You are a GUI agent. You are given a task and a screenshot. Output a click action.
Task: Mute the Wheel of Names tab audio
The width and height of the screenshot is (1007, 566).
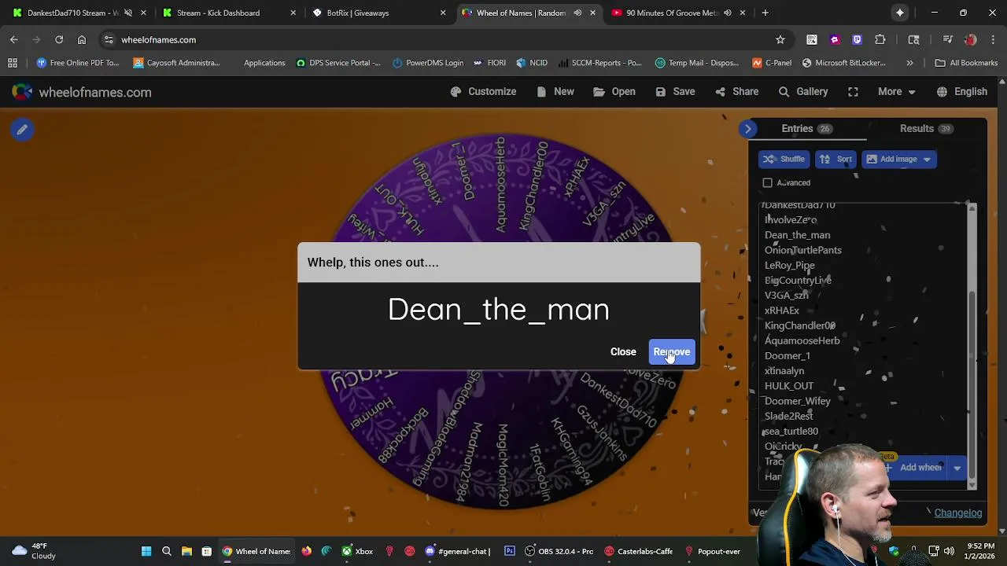tap(577, 13)
